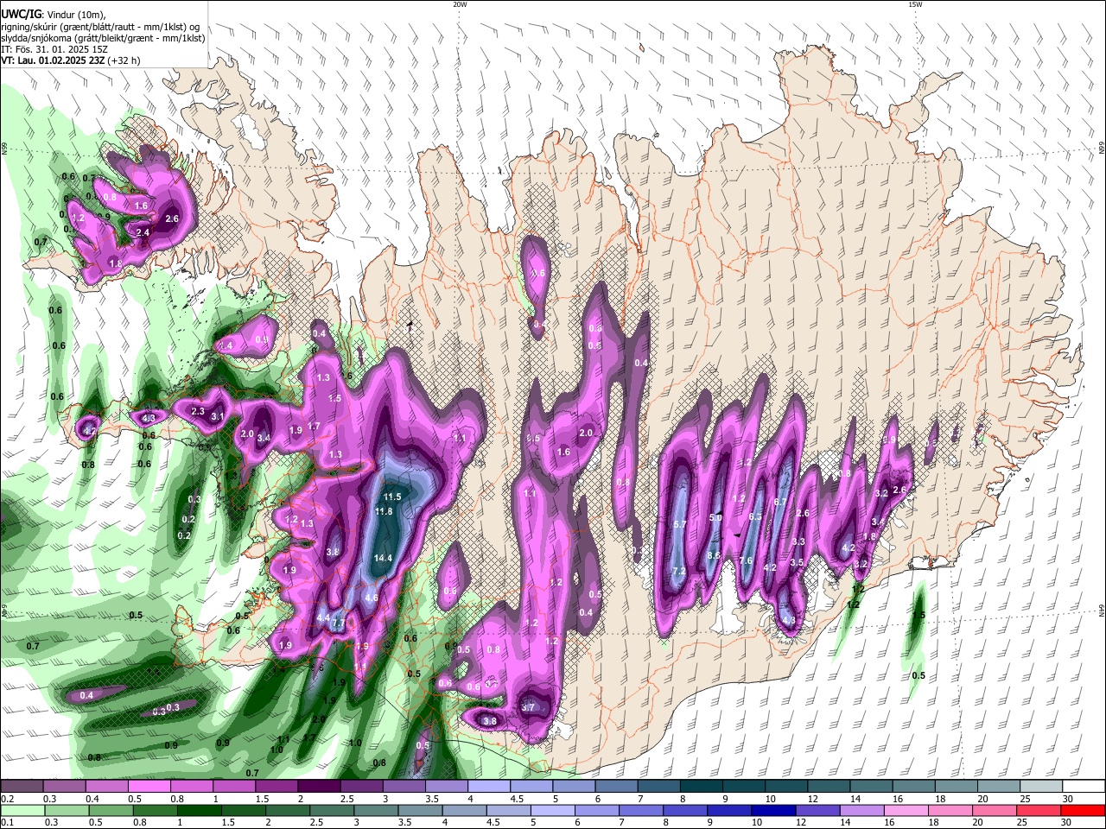Click the 1.4 value label on the map
The image size is (1106, 829).
coord(226,345)
